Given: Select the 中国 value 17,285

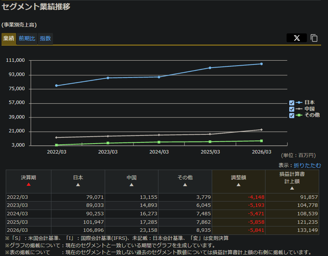Looking at the screenshot, I should 148,222.
